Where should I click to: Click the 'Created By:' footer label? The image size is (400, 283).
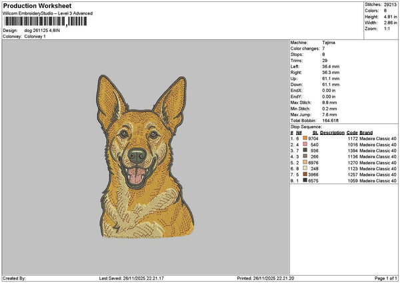tap(14, 278)
